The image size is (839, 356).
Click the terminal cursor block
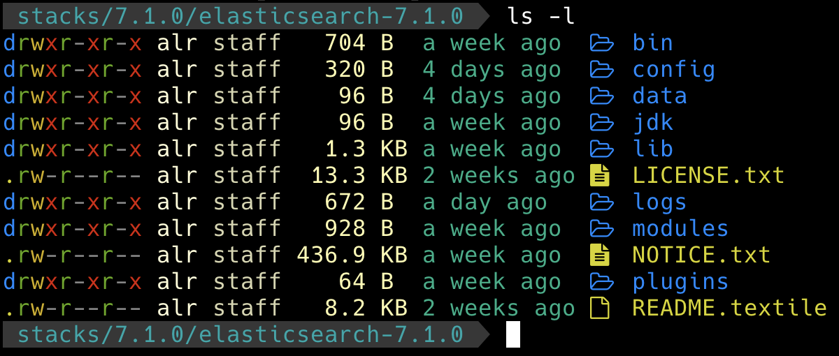513,335
